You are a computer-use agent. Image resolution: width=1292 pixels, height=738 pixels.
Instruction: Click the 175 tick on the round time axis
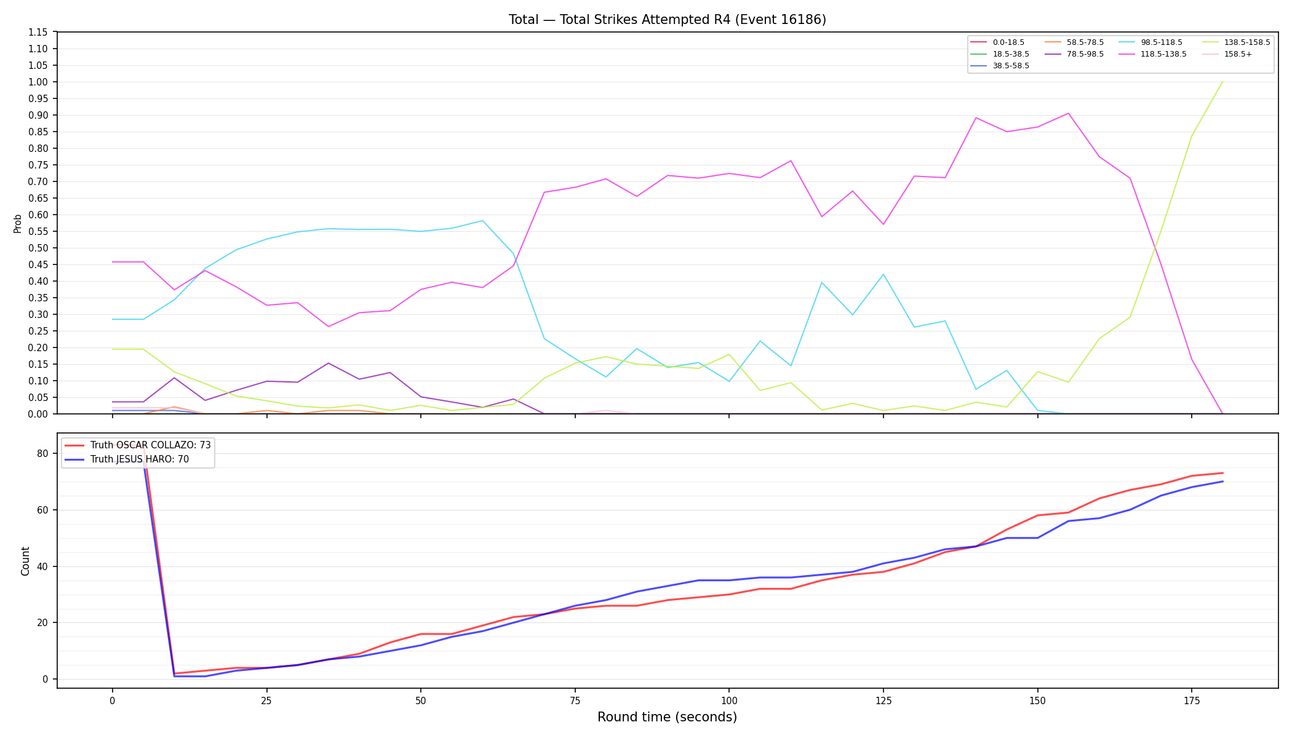coord(1192,700)
